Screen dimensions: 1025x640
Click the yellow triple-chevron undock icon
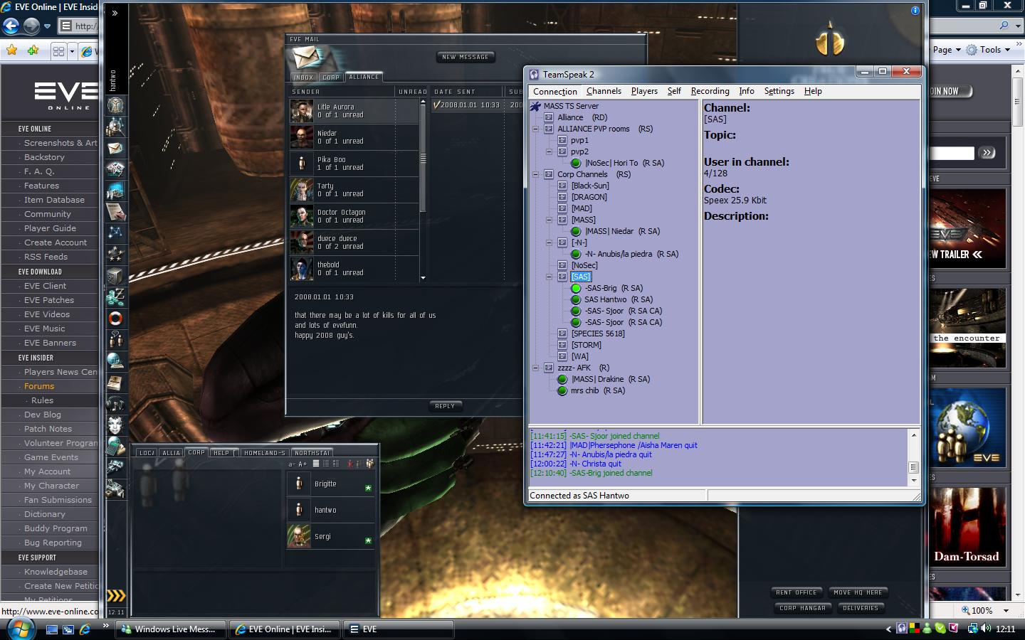(x=116, y=596)
